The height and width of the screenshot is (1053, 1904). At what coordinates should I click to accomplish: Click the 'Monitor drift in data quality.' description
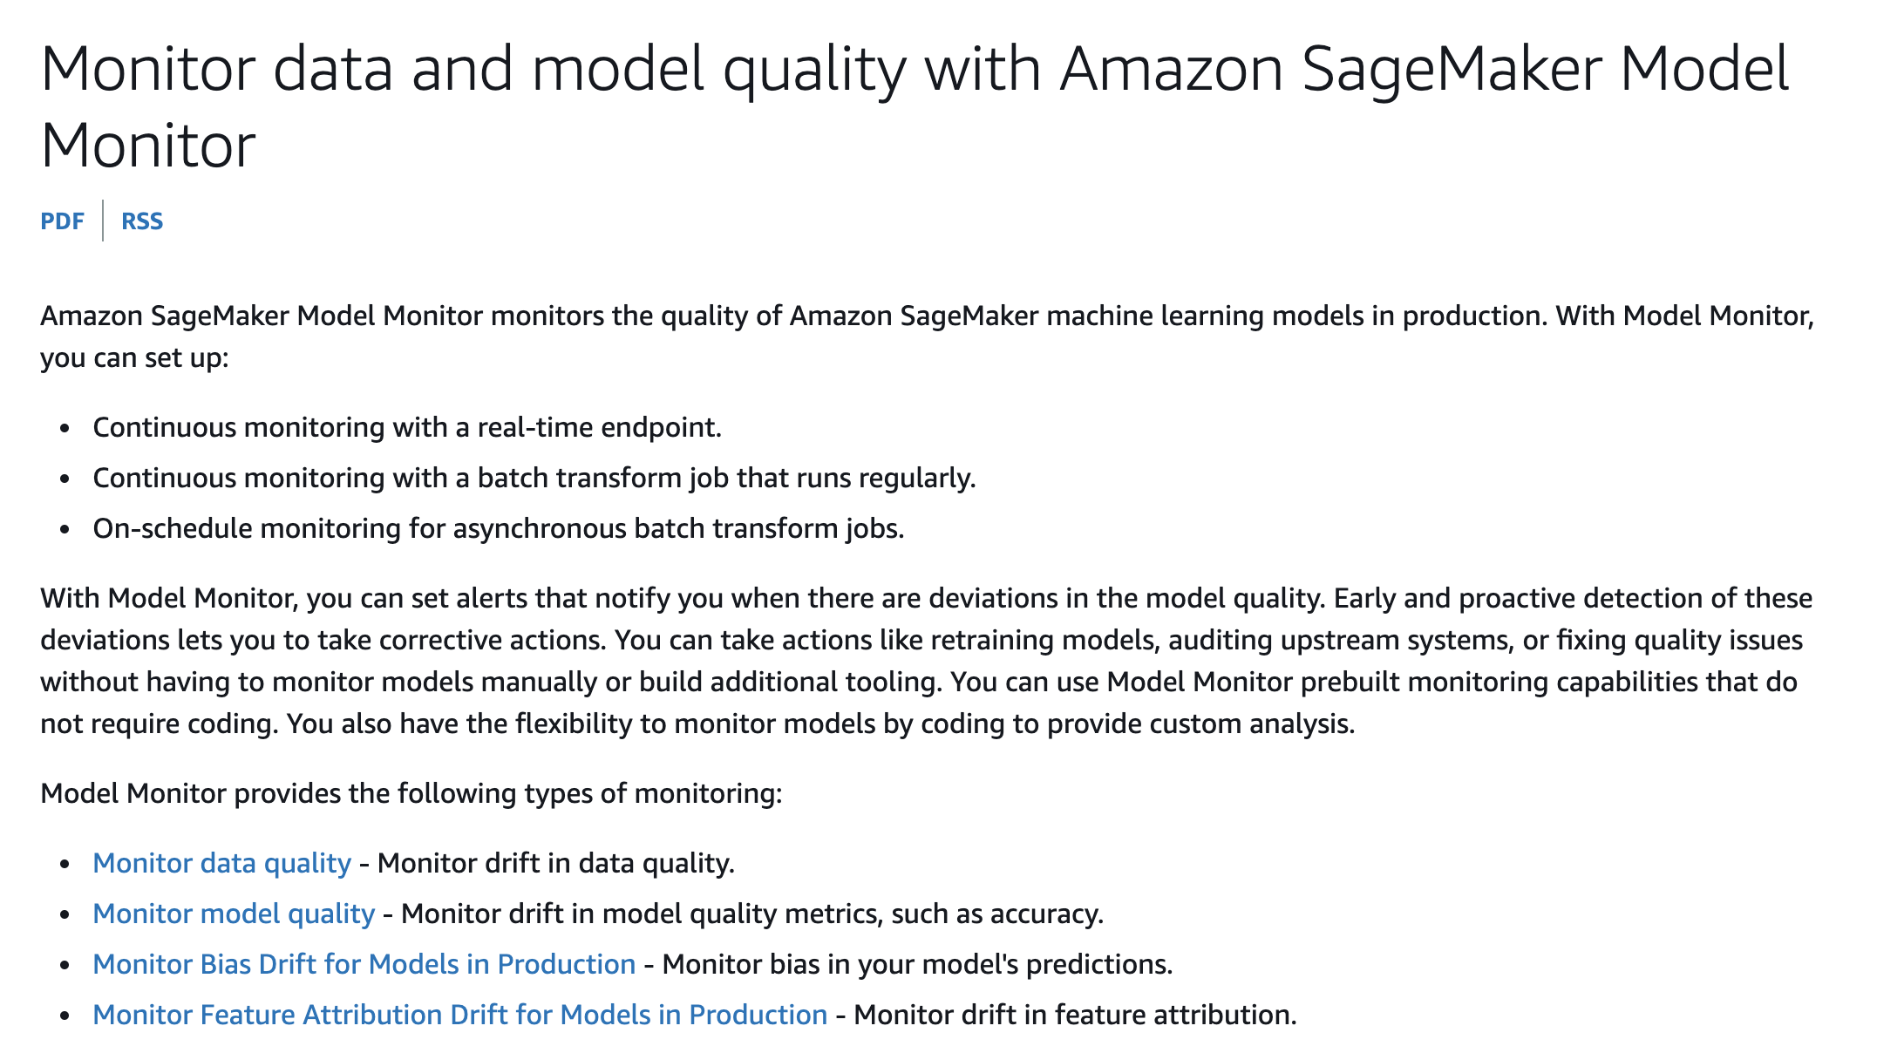click(556, 863)
